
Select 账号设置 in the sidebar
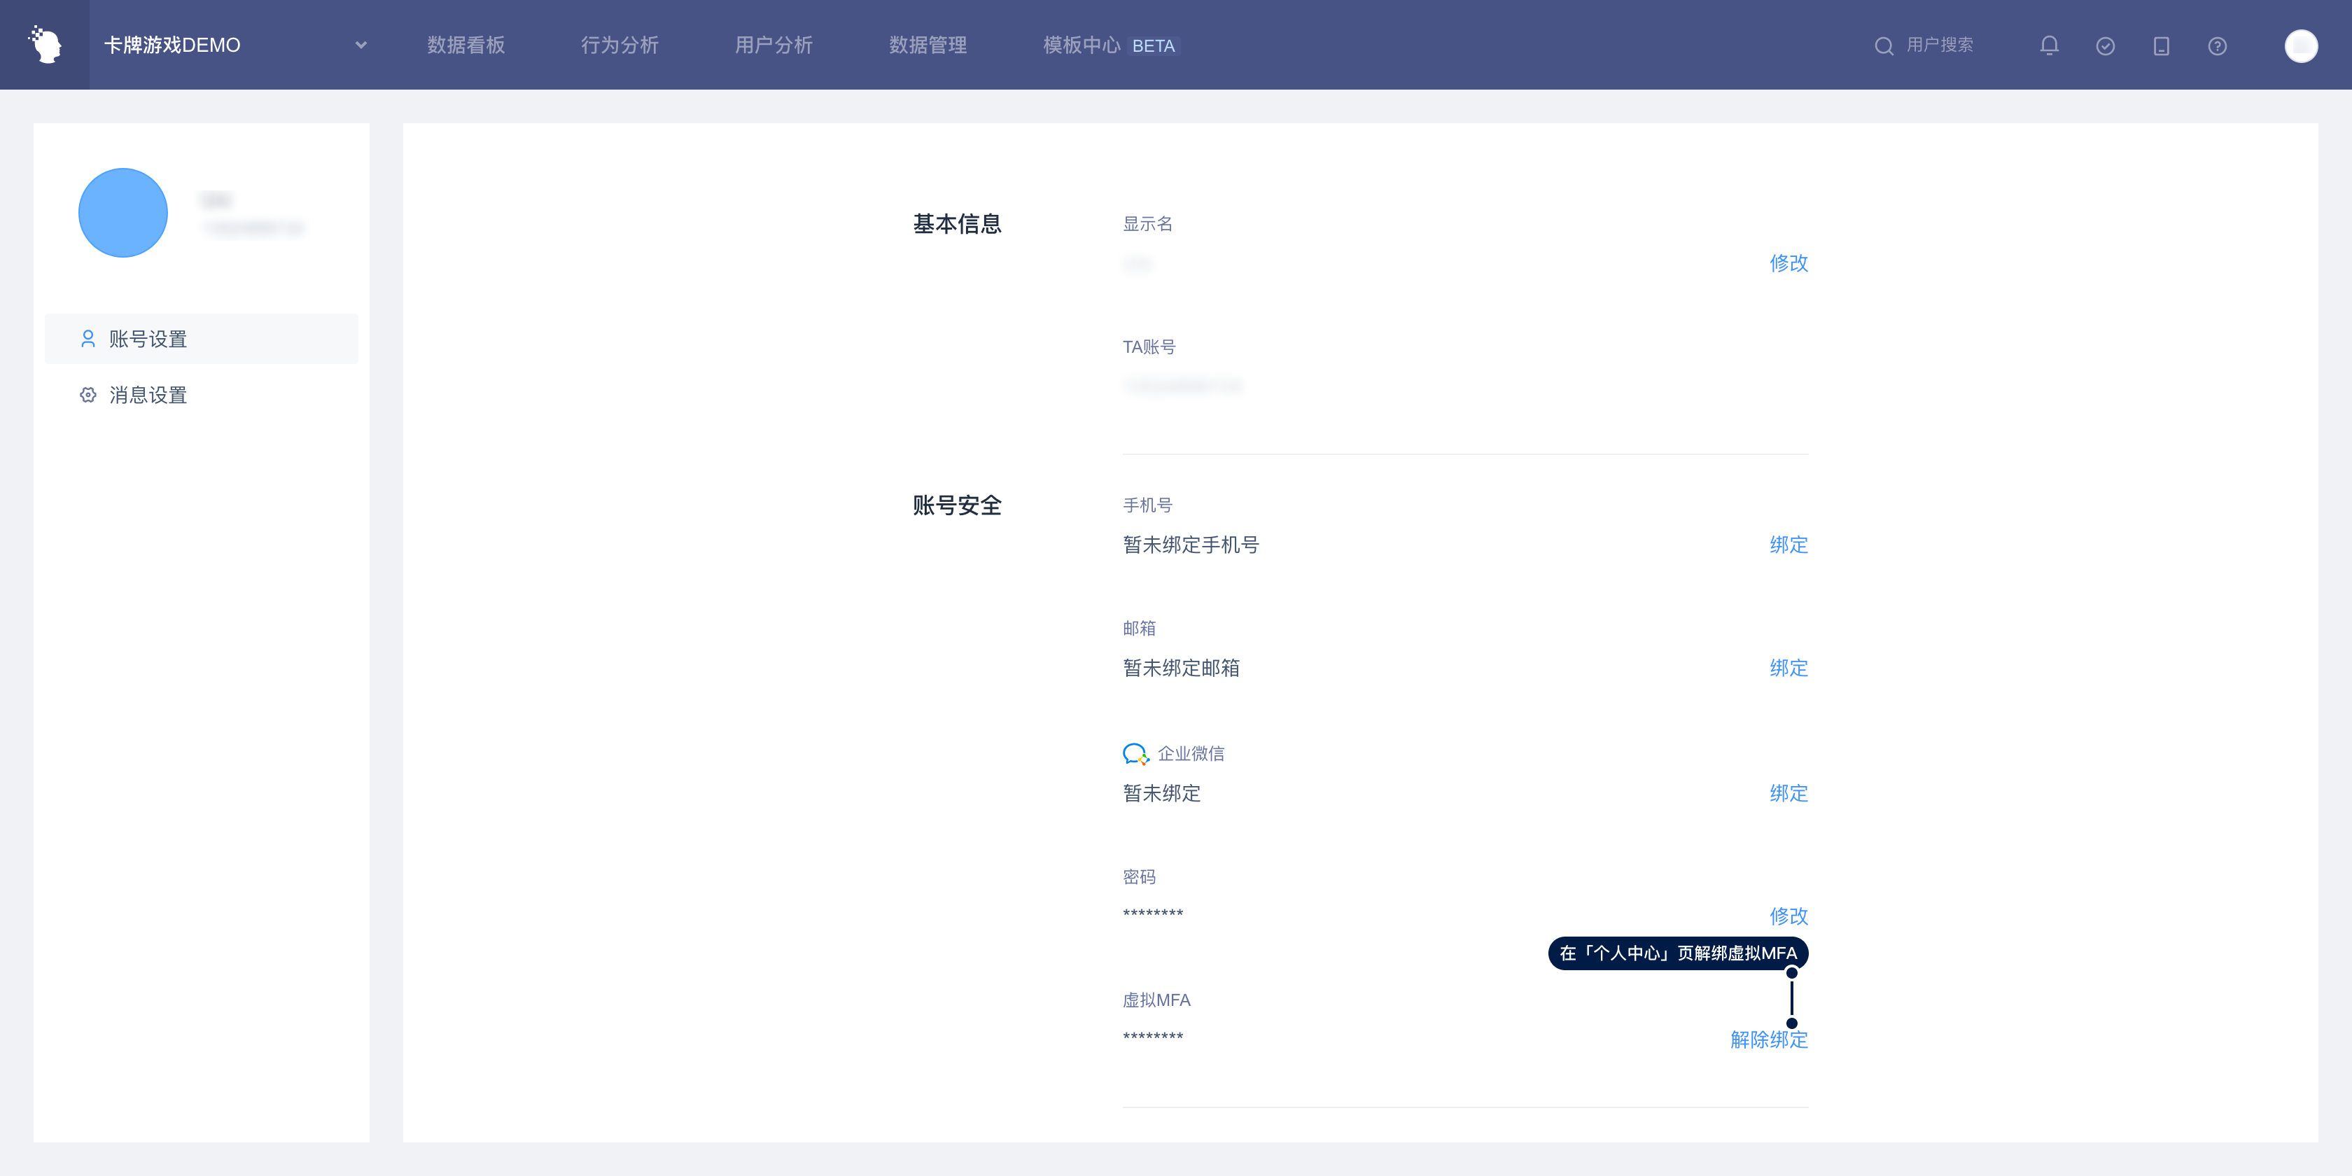[148, 339]
